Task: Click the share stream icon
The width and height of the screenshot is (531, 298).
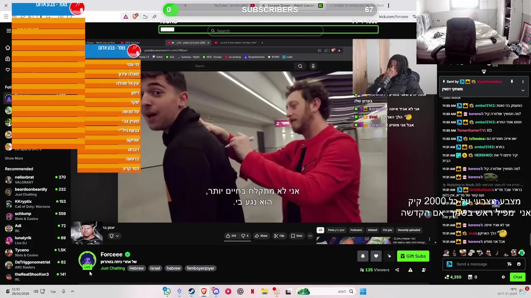Action: coord(397,270)
